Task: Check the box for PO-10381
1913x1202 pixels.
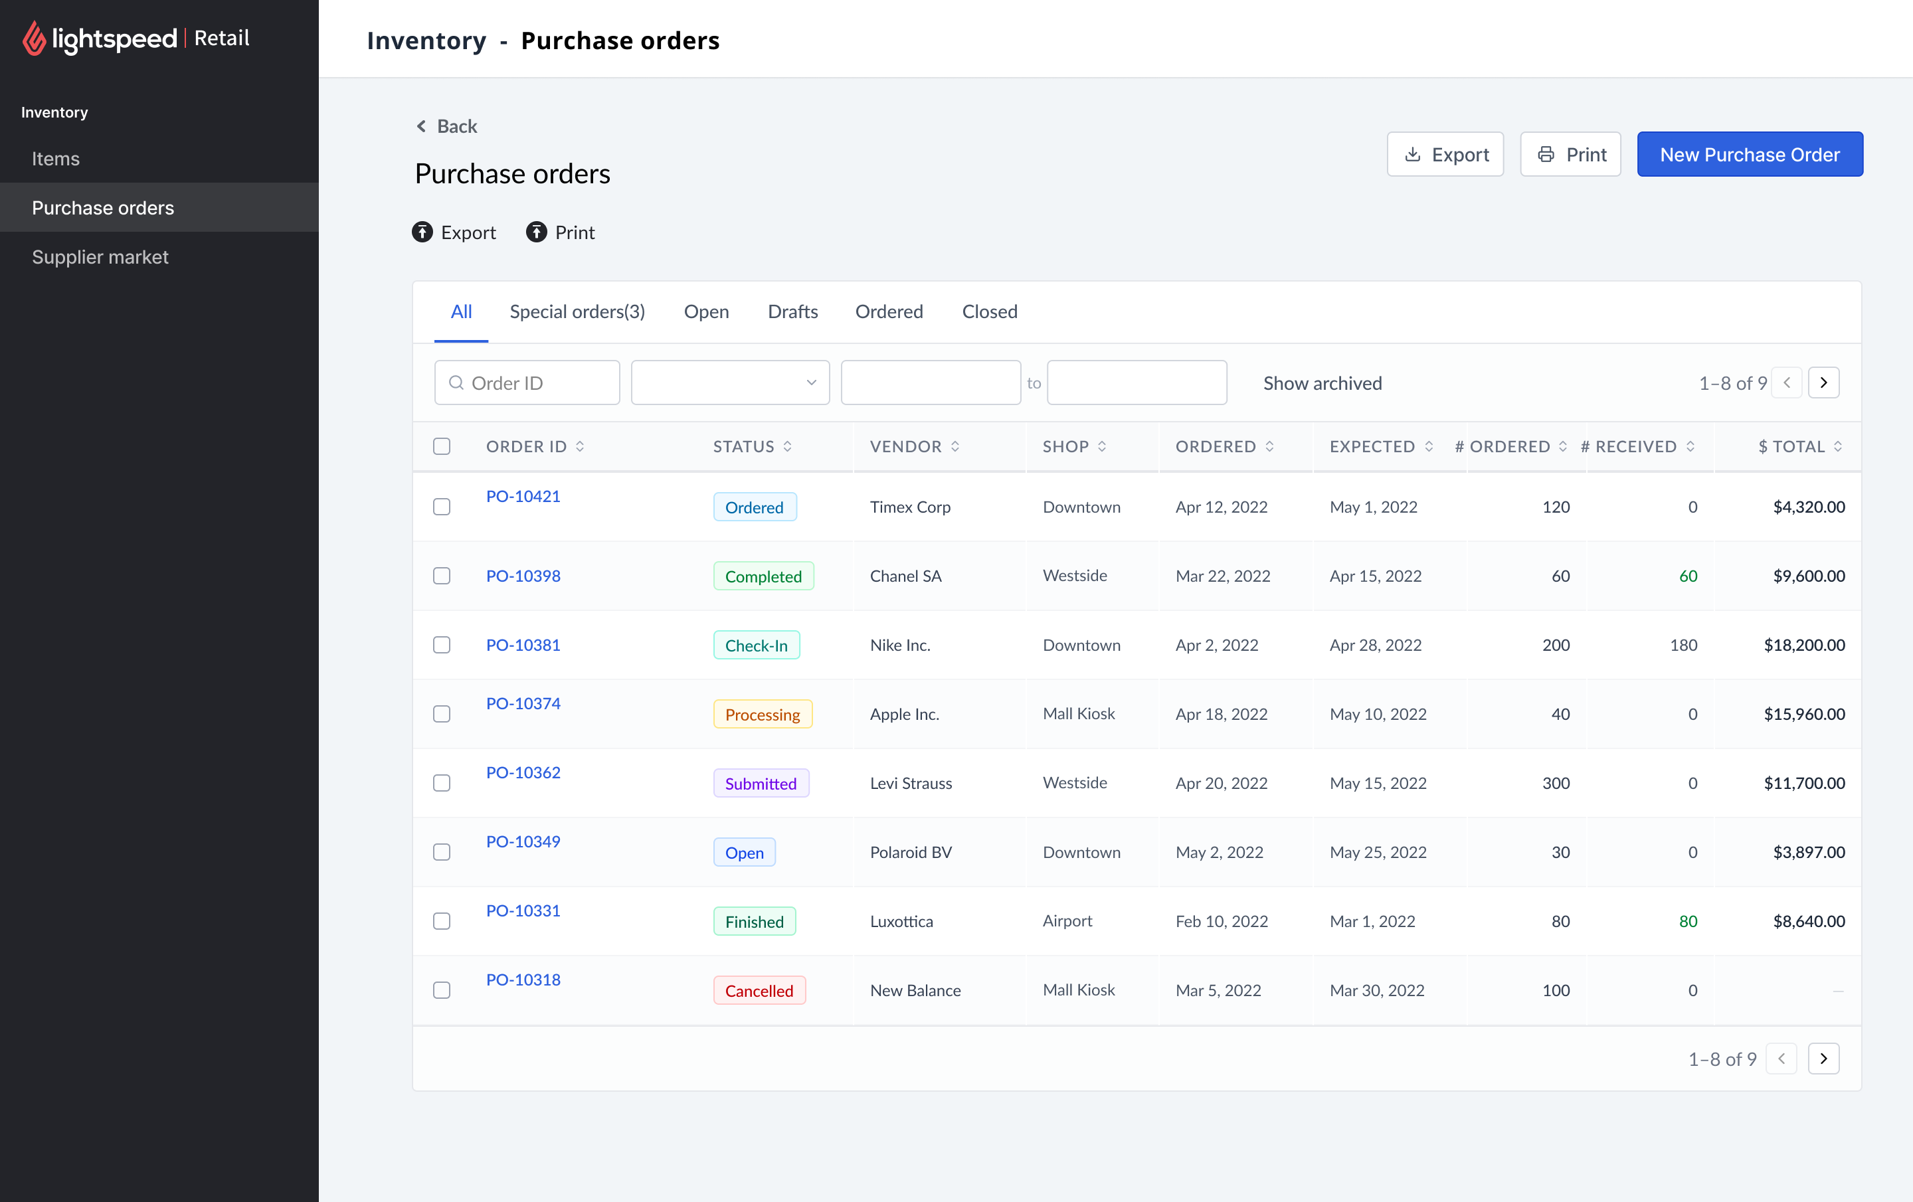Action: [x=442, y=645]
